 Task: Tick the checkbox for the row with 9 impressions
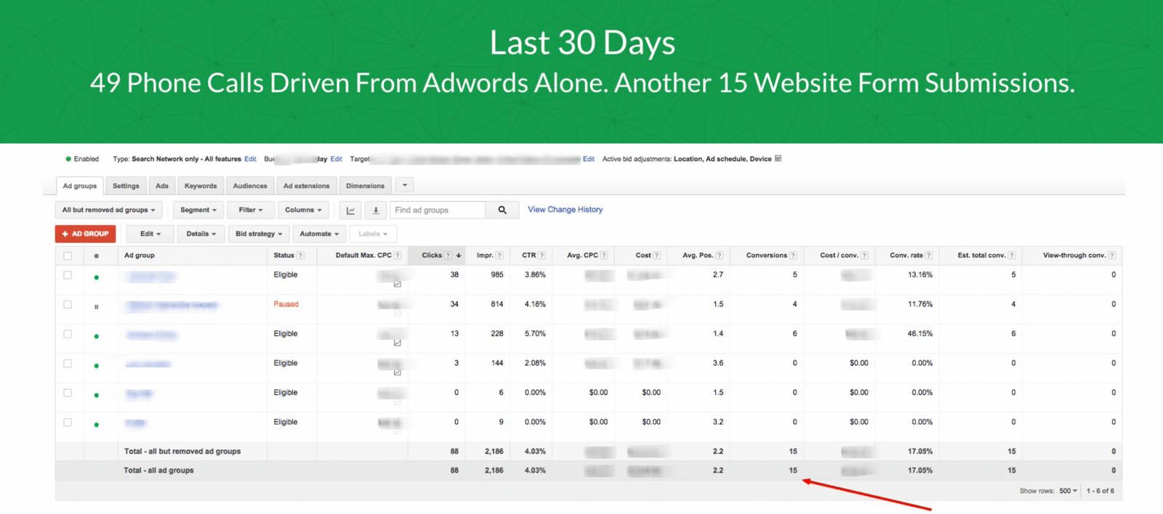click(68, 423)
